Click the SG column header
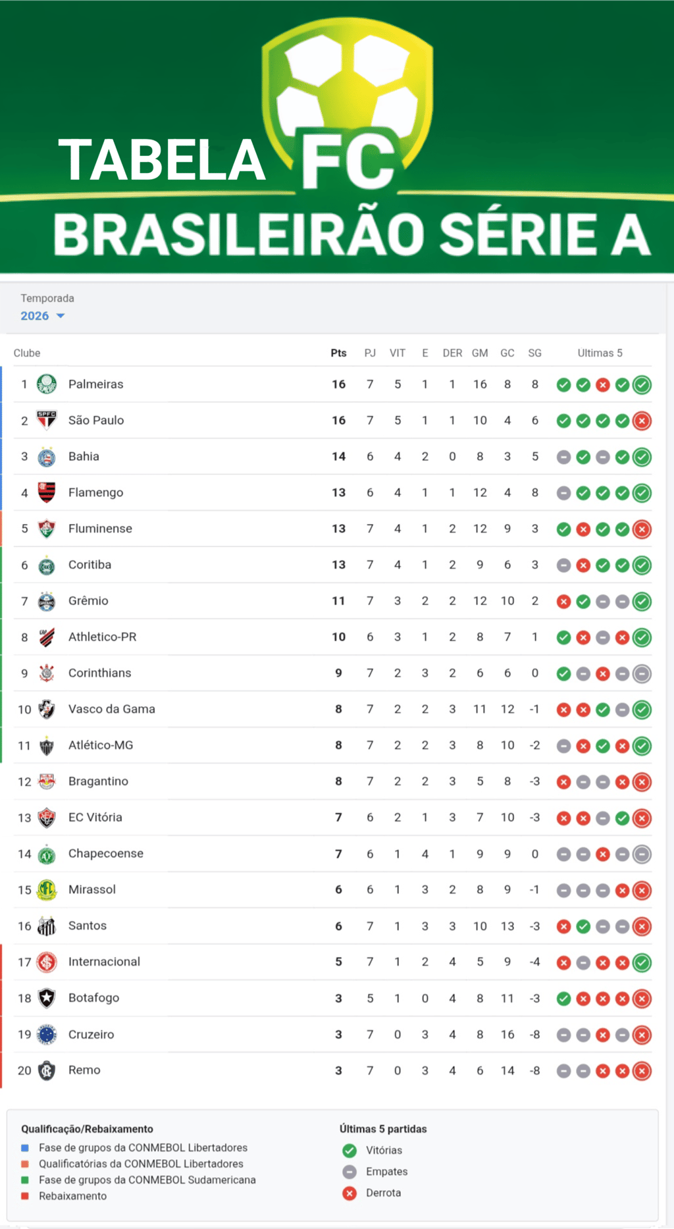The image size is (674, 1229). (534, 353)
